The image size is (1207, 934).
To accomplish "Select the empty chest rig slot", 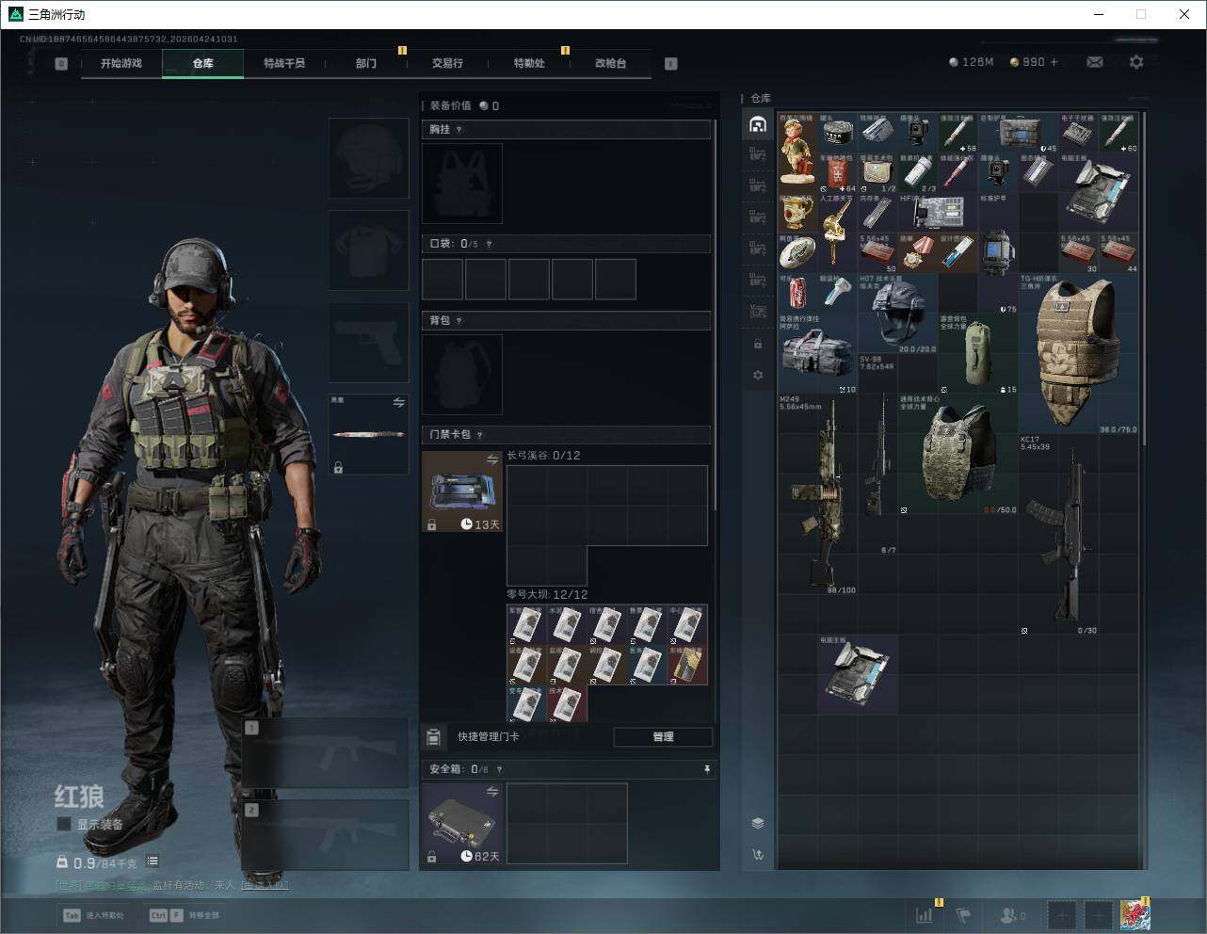I will (x=462, y=184).
